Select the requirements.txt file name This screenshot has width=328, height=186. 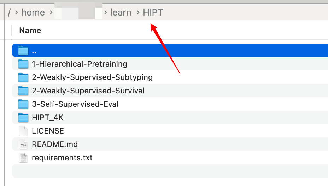62,158
